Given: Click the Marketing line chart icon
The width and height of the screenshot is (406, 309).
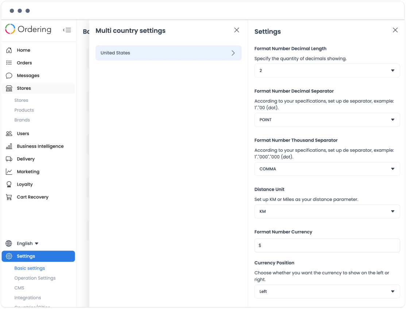Looking at the screenshot, I should tap(9, 172).
